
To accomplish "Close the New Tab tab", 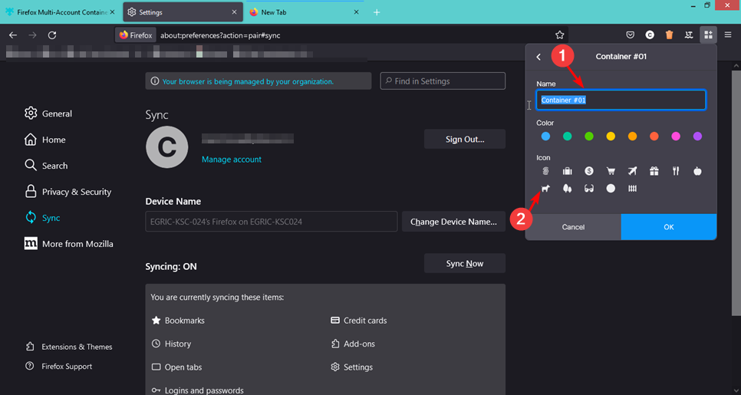I will (x=357, y=12).
